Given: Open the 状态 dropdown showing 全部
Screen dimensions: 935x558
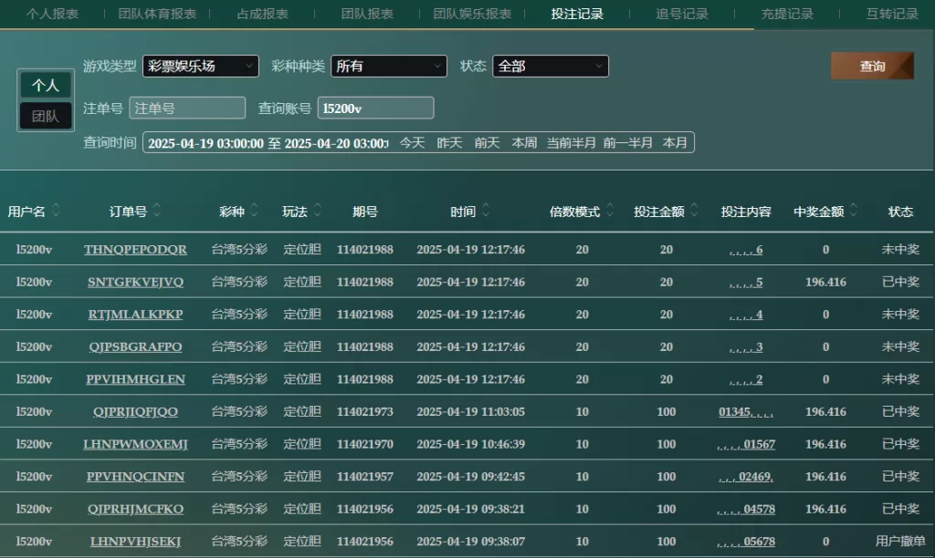Looking at the screenshot, I should point(550,67).
